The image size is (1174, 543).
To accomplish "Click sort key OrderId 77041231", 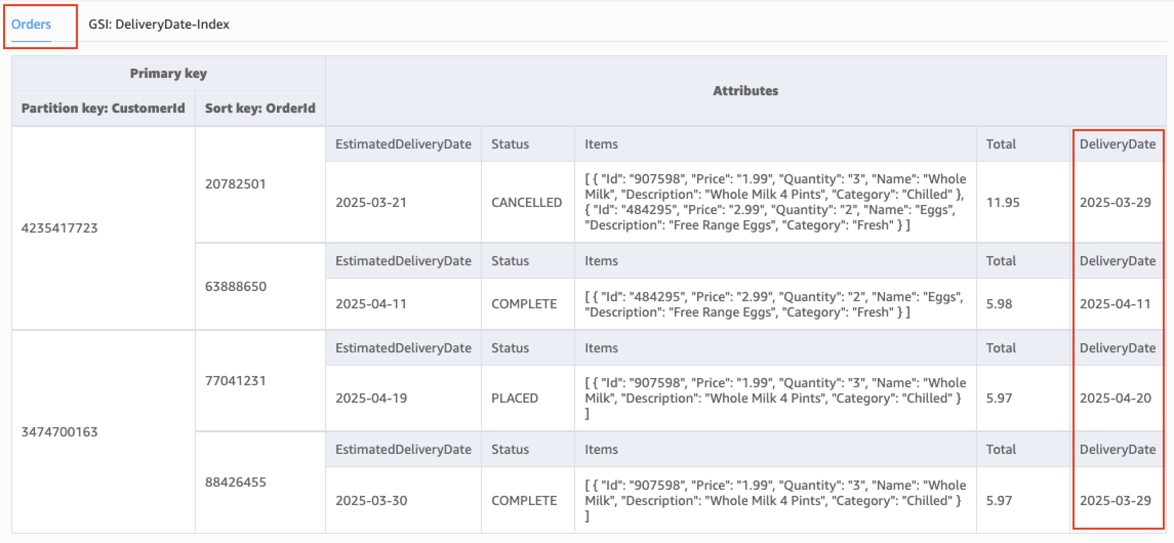I will tap(237, 381).
